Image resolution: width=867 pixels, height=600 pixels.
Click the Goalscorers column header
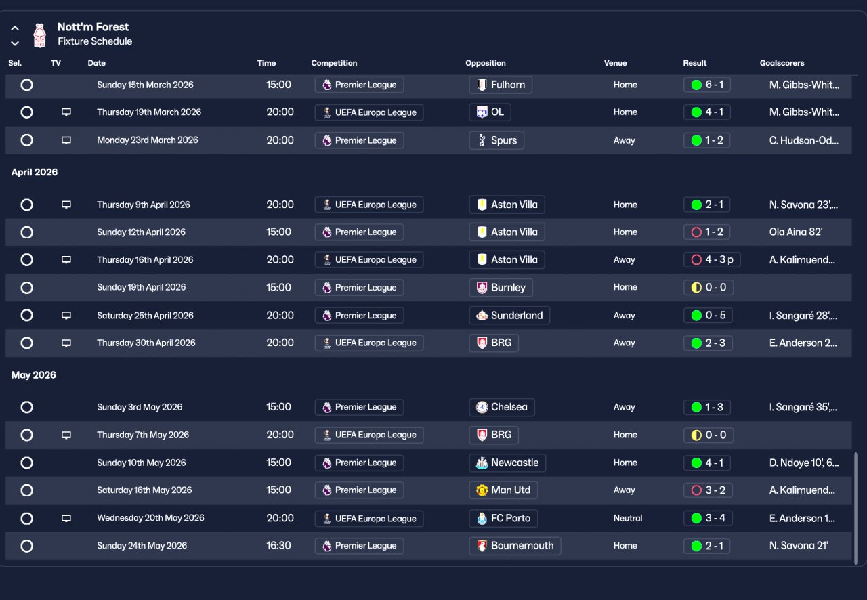(x=782, y=63)
